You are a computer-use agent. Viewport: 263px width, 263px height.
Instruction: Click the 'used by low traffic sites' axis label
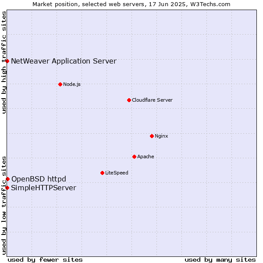pos(4,206)
